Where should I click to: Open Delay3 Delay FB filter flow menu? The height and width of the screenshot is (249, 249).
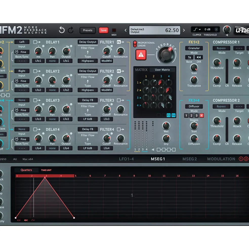click(88, 100)
